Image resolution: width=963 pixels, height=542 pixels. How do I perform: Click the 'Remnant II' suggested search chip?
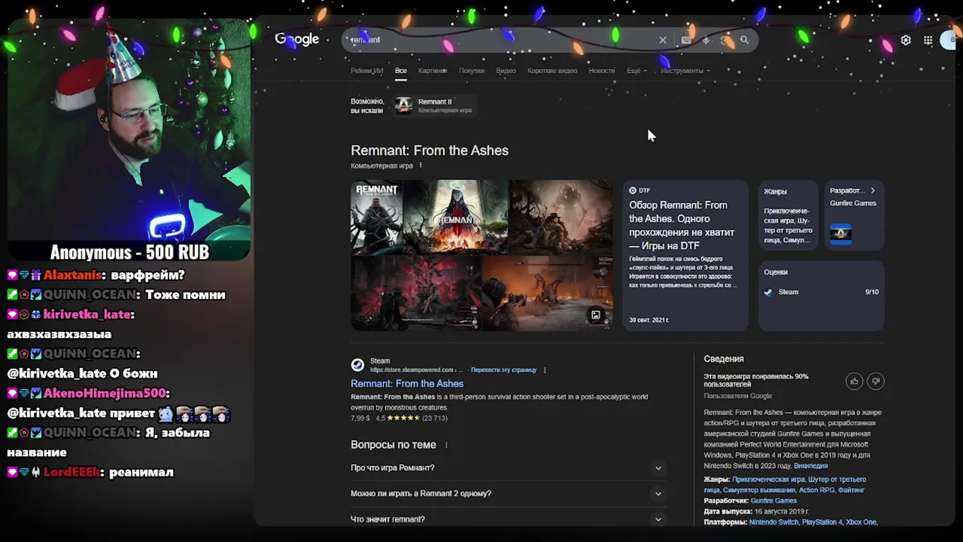coord(436,105)
